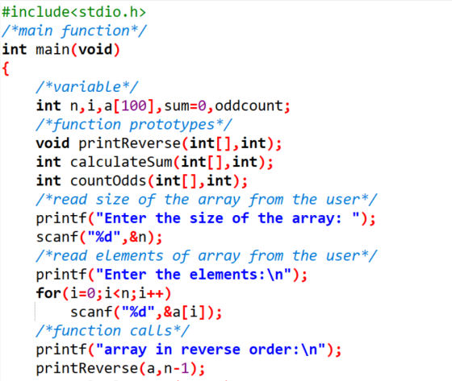Viewport: 452px width, 381px height.
Task: Click the 'read size of the array' comment
Action: coord(207,200)
